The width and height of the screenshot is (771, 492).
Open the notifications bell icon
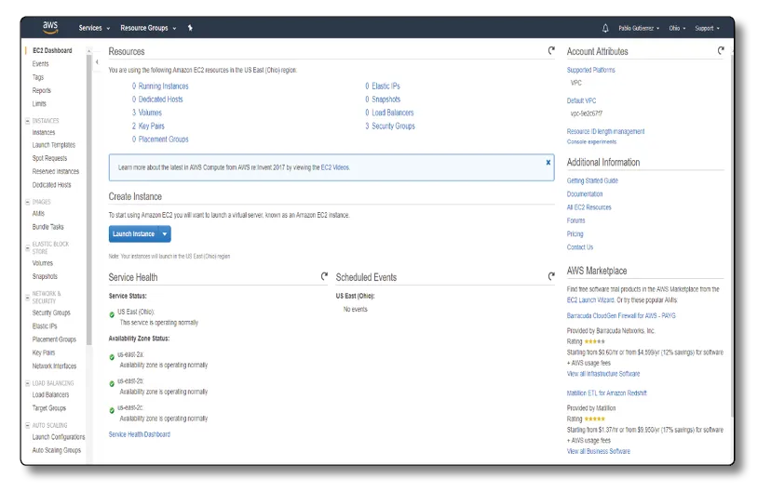[x=605, y=28]
